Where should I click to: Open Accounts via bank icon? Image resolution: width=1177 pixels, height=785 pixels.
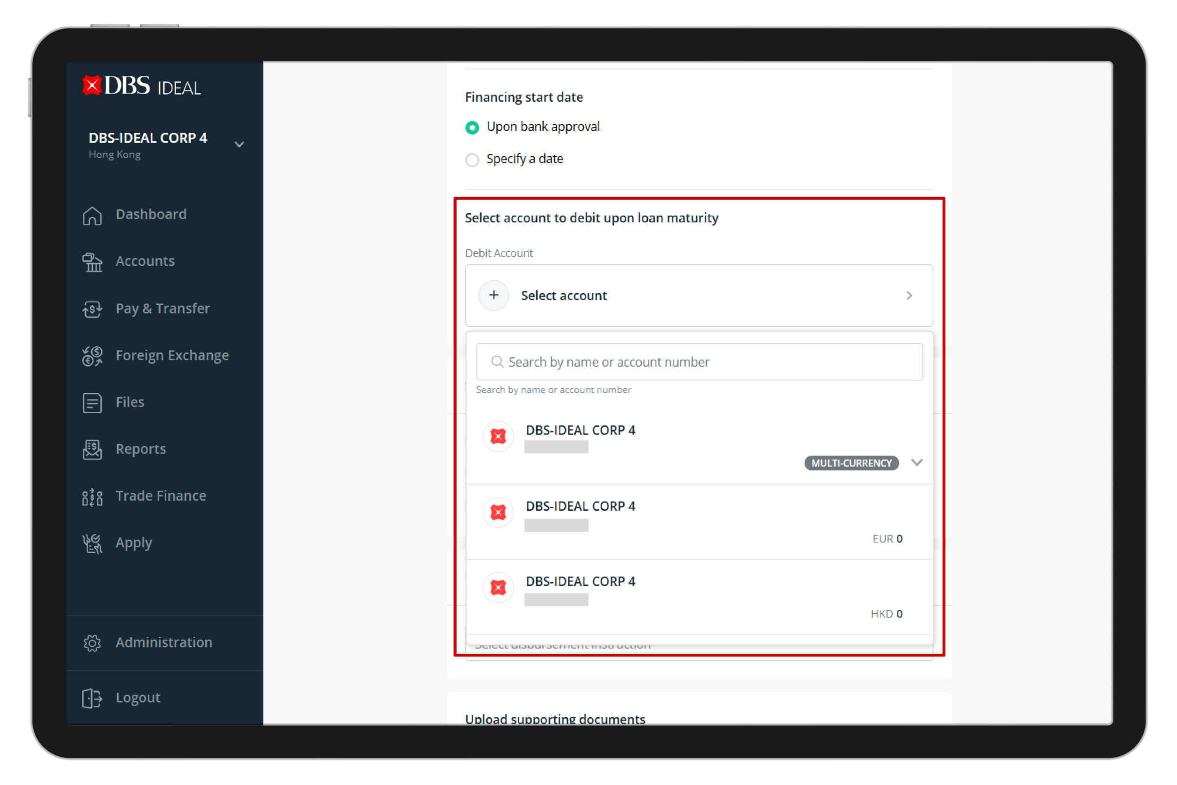pyautogui.click(x=92, y=262)
